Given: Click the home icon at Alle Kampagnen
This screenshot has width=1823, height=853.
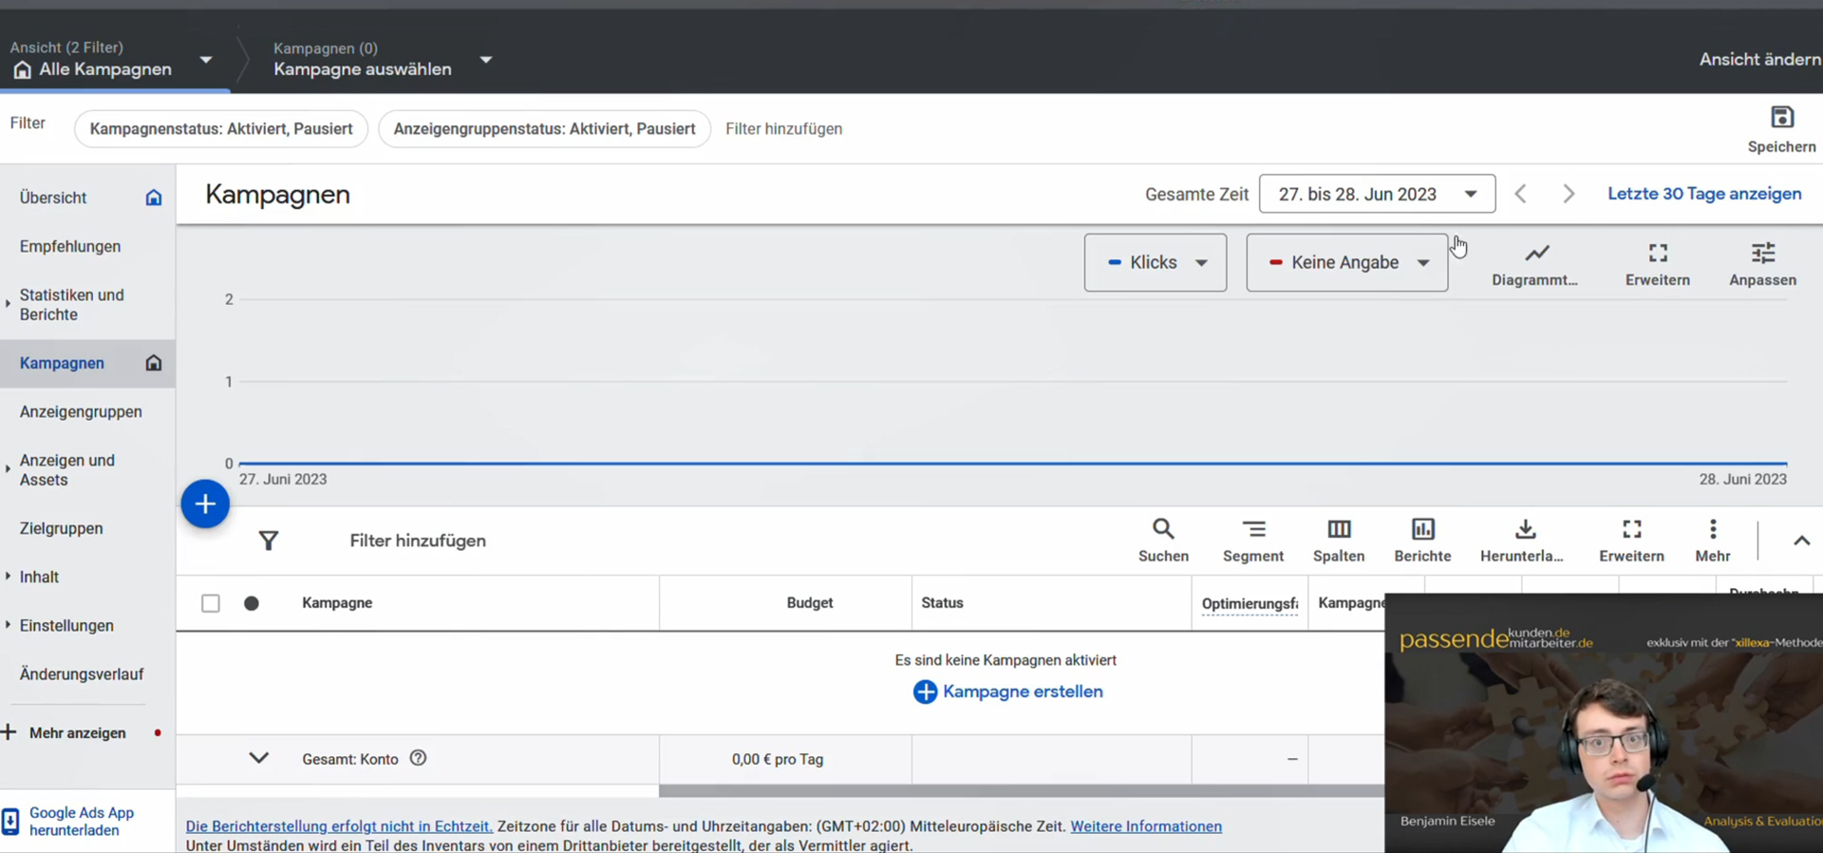Looking at the screenshot, I should tap(22, 69).
